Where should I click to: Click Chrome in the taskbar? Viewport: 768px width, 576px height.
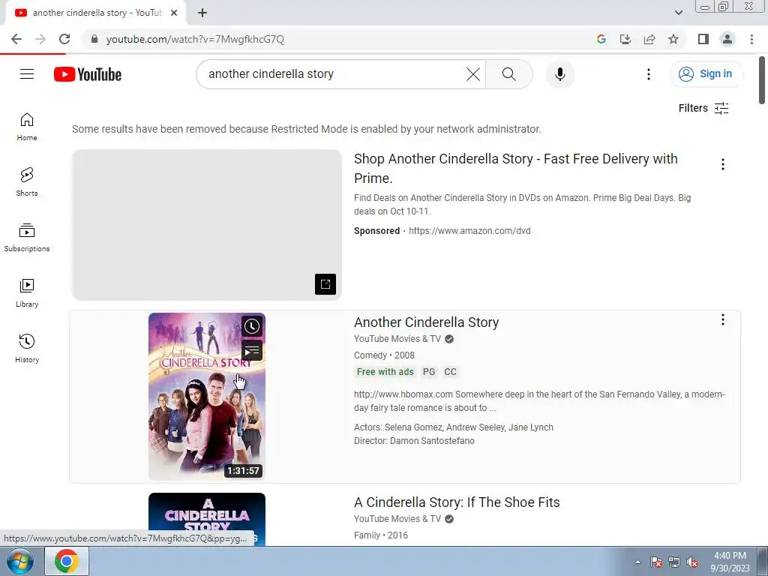pos(67,561)
